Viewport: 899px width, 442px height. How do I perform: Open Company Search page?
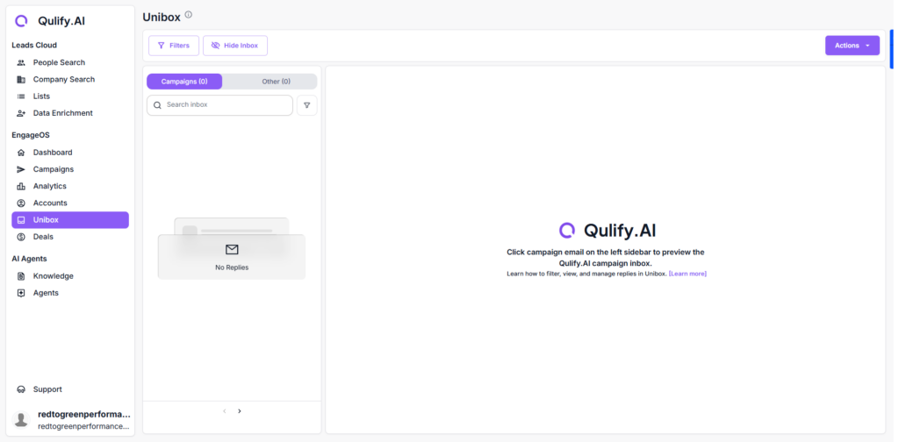click(x=70, y=80)
